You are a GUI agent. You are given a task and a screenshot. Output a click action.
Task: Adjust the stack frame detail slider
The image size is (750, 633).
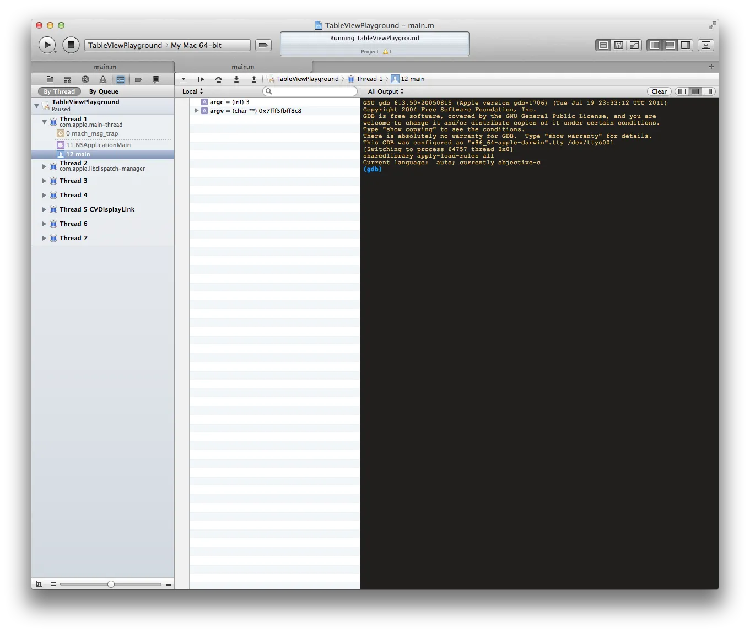point(111,584)
